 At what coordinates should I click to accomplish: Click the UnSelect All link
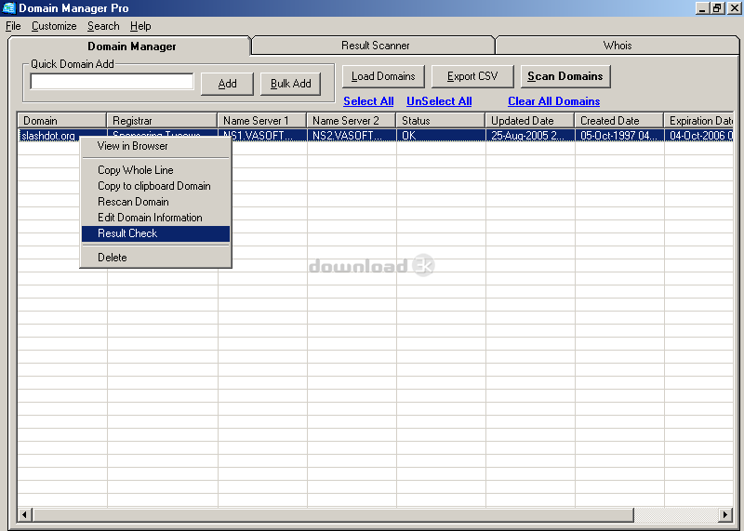pos(439,101)
